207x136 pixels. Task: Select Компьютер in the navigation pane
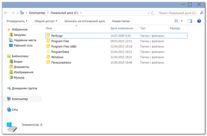[x=20, y=99]
